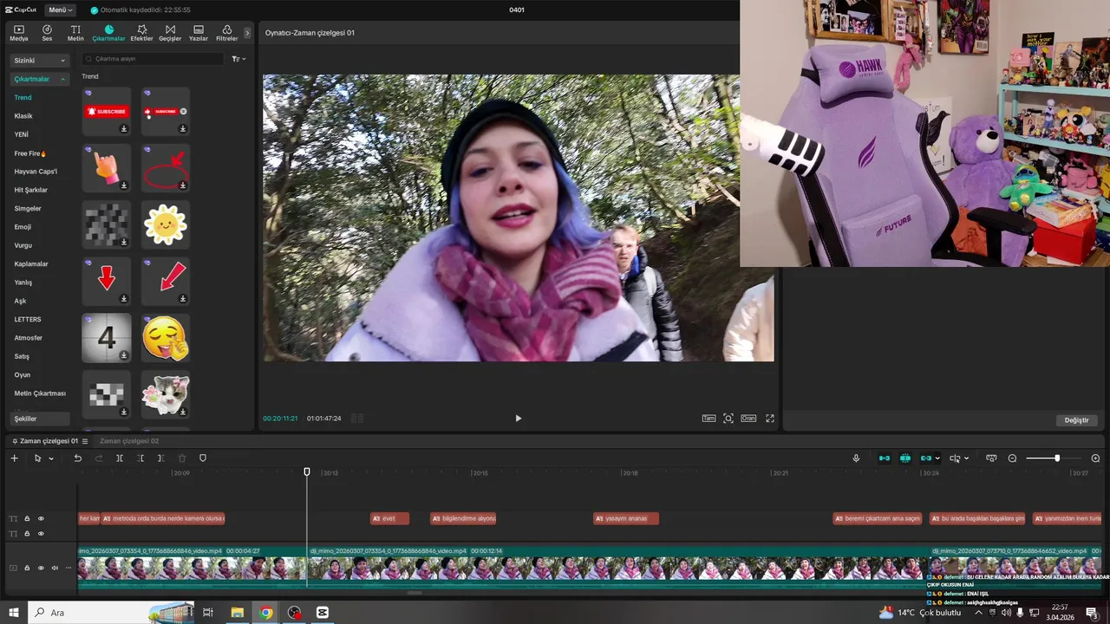The image size is (1110, 624).
Task: Delete right of playhead trim tool
Action: 161,458
